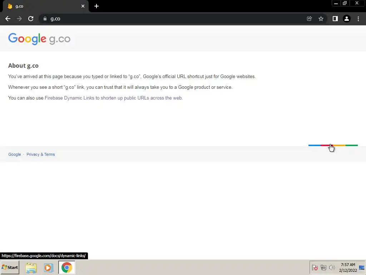Launch Windows Explorer from the taskbar
Image resolution: width=366 pixels, height=275 pixels.
[x=31, y=267]
